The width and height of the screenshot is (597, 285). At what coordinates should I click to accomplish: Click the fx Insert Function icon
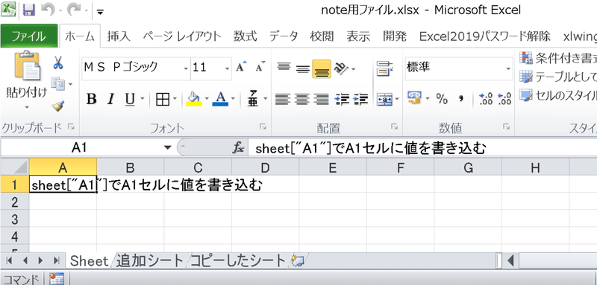point(238,148)
